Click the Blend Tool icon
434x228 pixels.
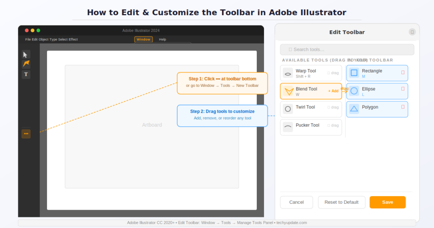288,91
